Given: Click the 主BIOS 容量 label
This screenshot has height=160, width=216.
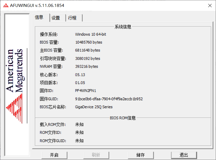Looking at the screenshot, I should coord(51,50).
